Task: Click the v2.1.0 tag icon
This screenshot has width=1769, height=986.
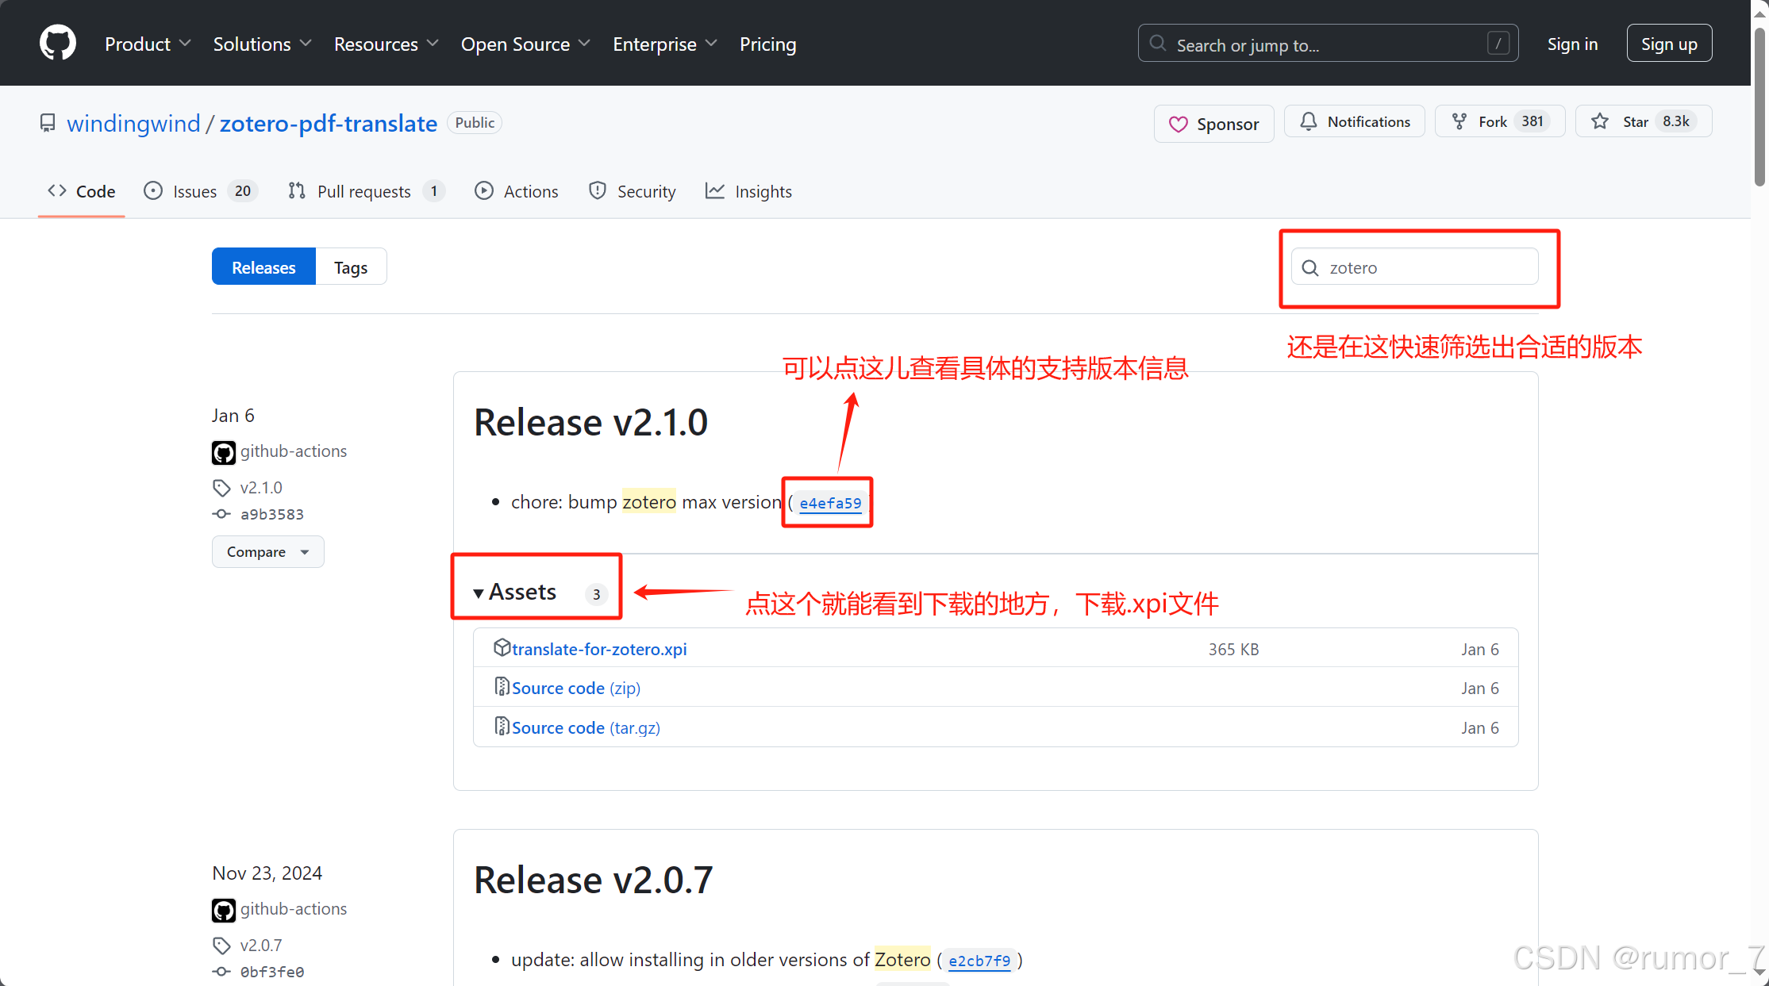Action: (221, 488)
